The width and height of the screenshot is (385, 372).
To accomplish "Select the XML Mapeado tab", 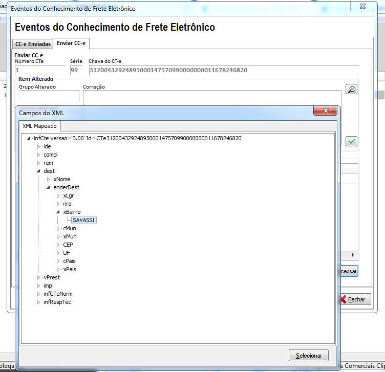I will tap(40, 126).
